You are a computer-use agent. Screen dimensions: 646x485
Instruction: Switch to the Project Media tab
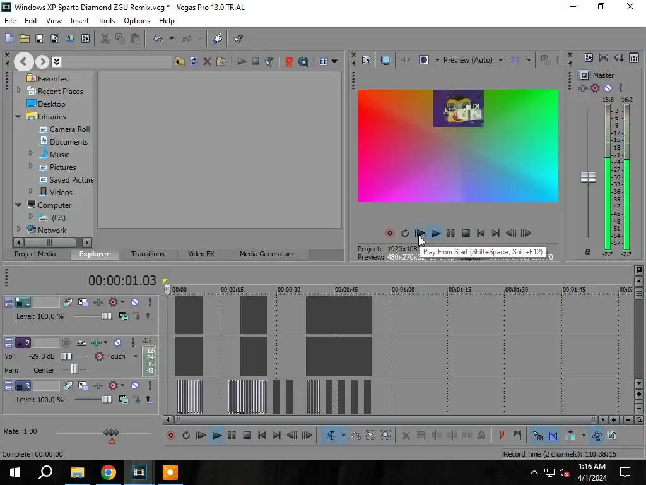tap(35, 254)
